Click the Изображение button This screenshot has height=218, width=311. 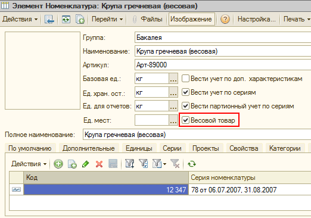pos(191,19)
